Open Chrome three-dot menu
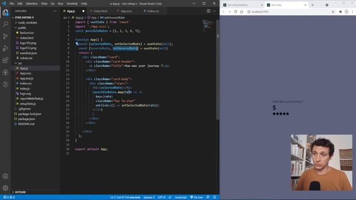The height and width of the screenshot is (200, 356). 353,12
